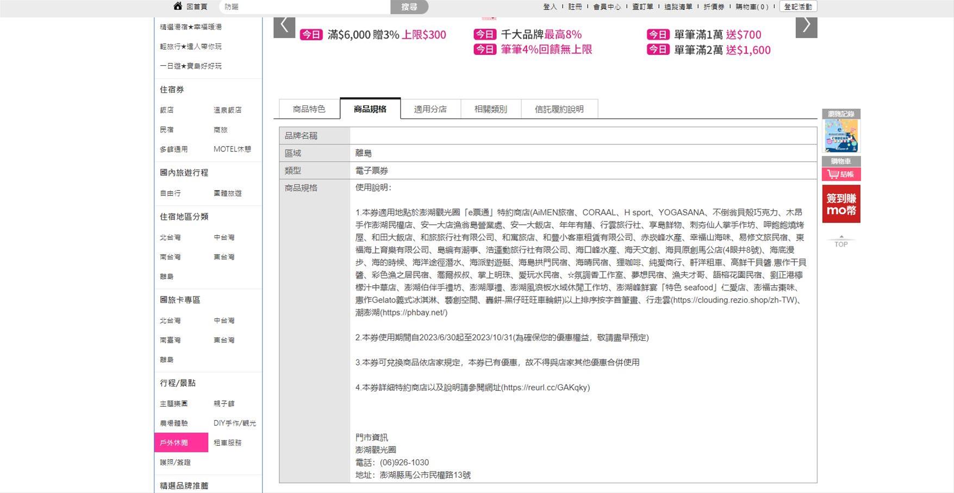Select 飯店 under 住宿券
The width and height of the screenshot is (954, 493).
pyautogui.click(x=167, y=110)
